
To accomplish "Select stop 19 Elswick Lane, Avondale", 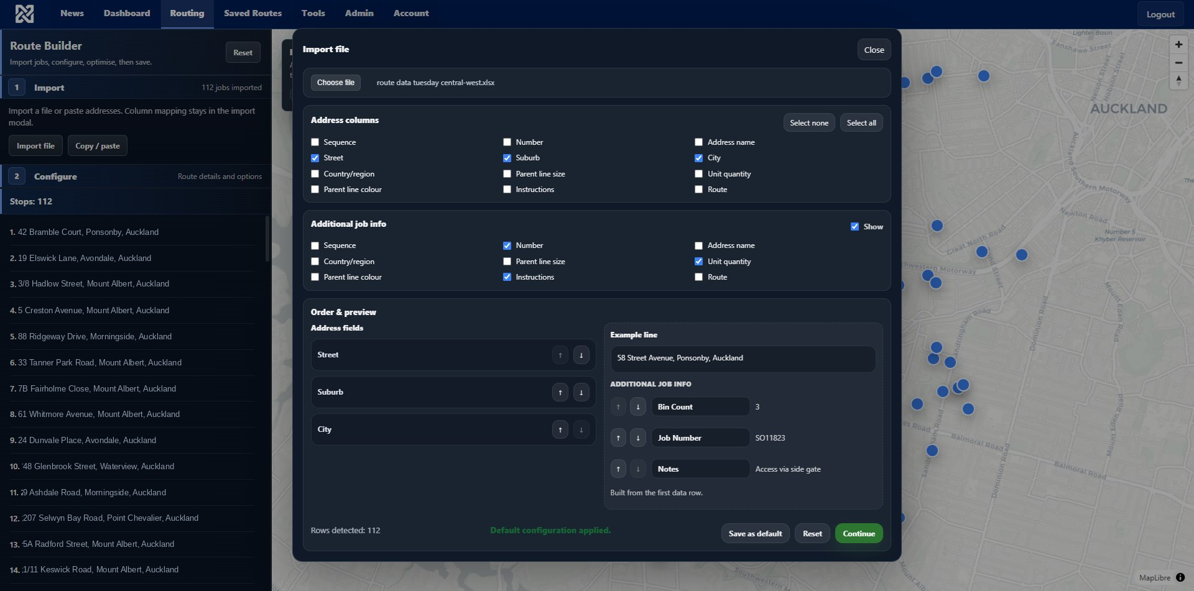I will 132,259.
